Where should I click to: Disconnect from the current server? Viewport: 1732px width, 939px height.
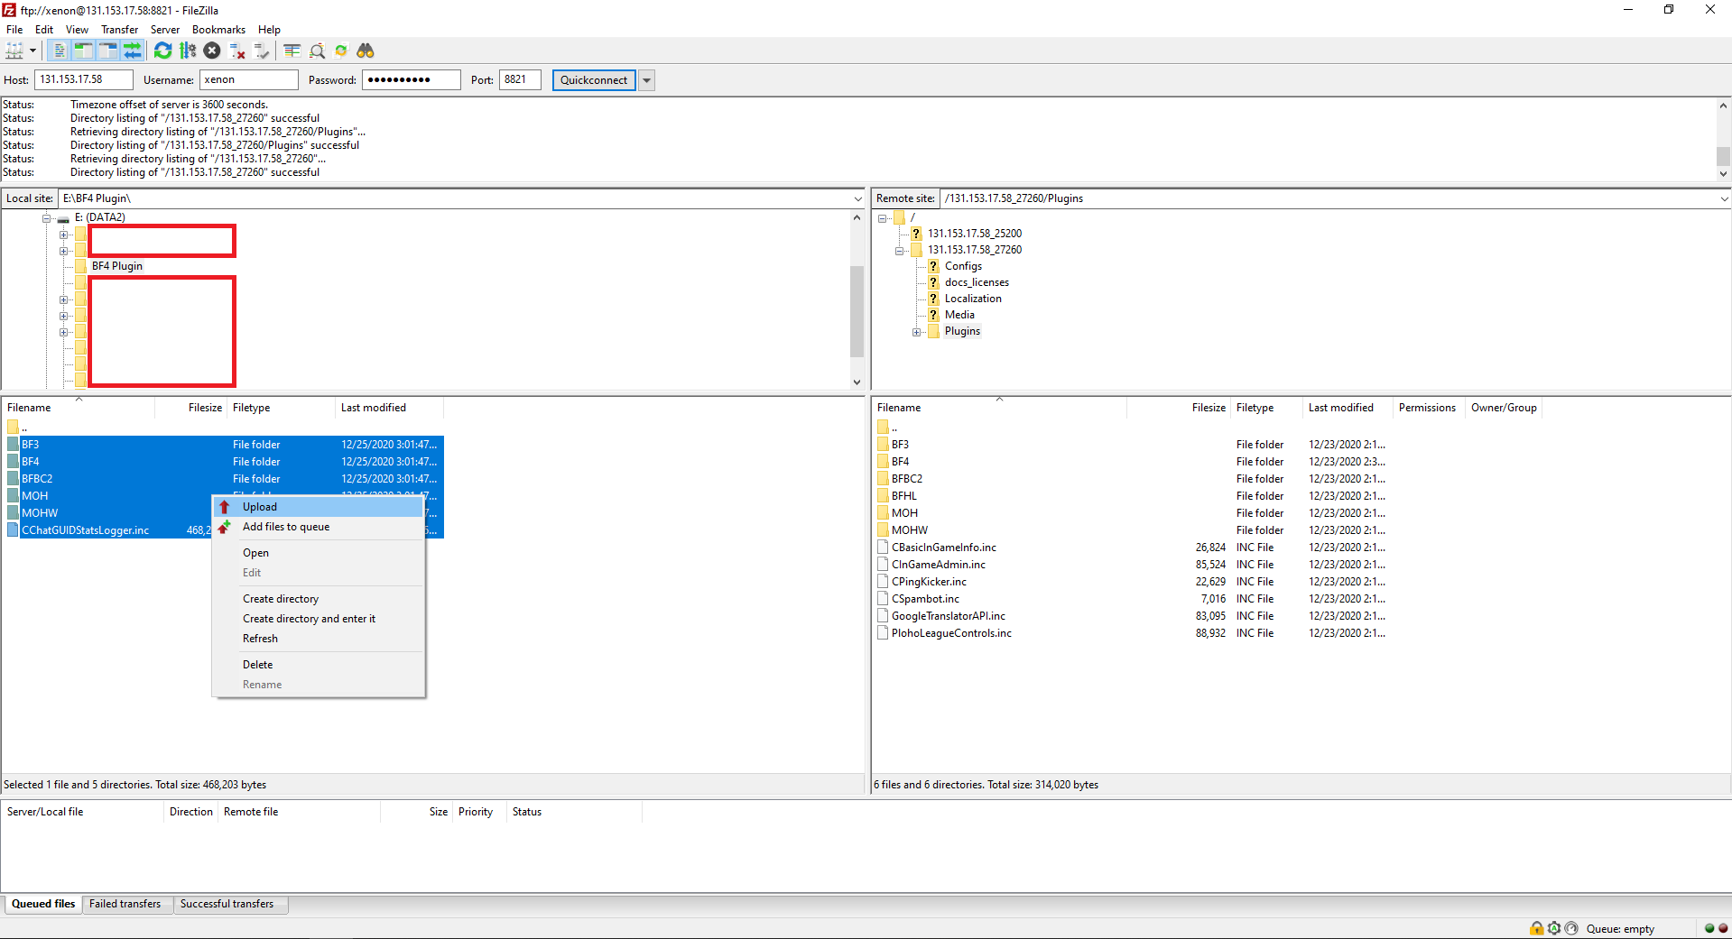237,51
